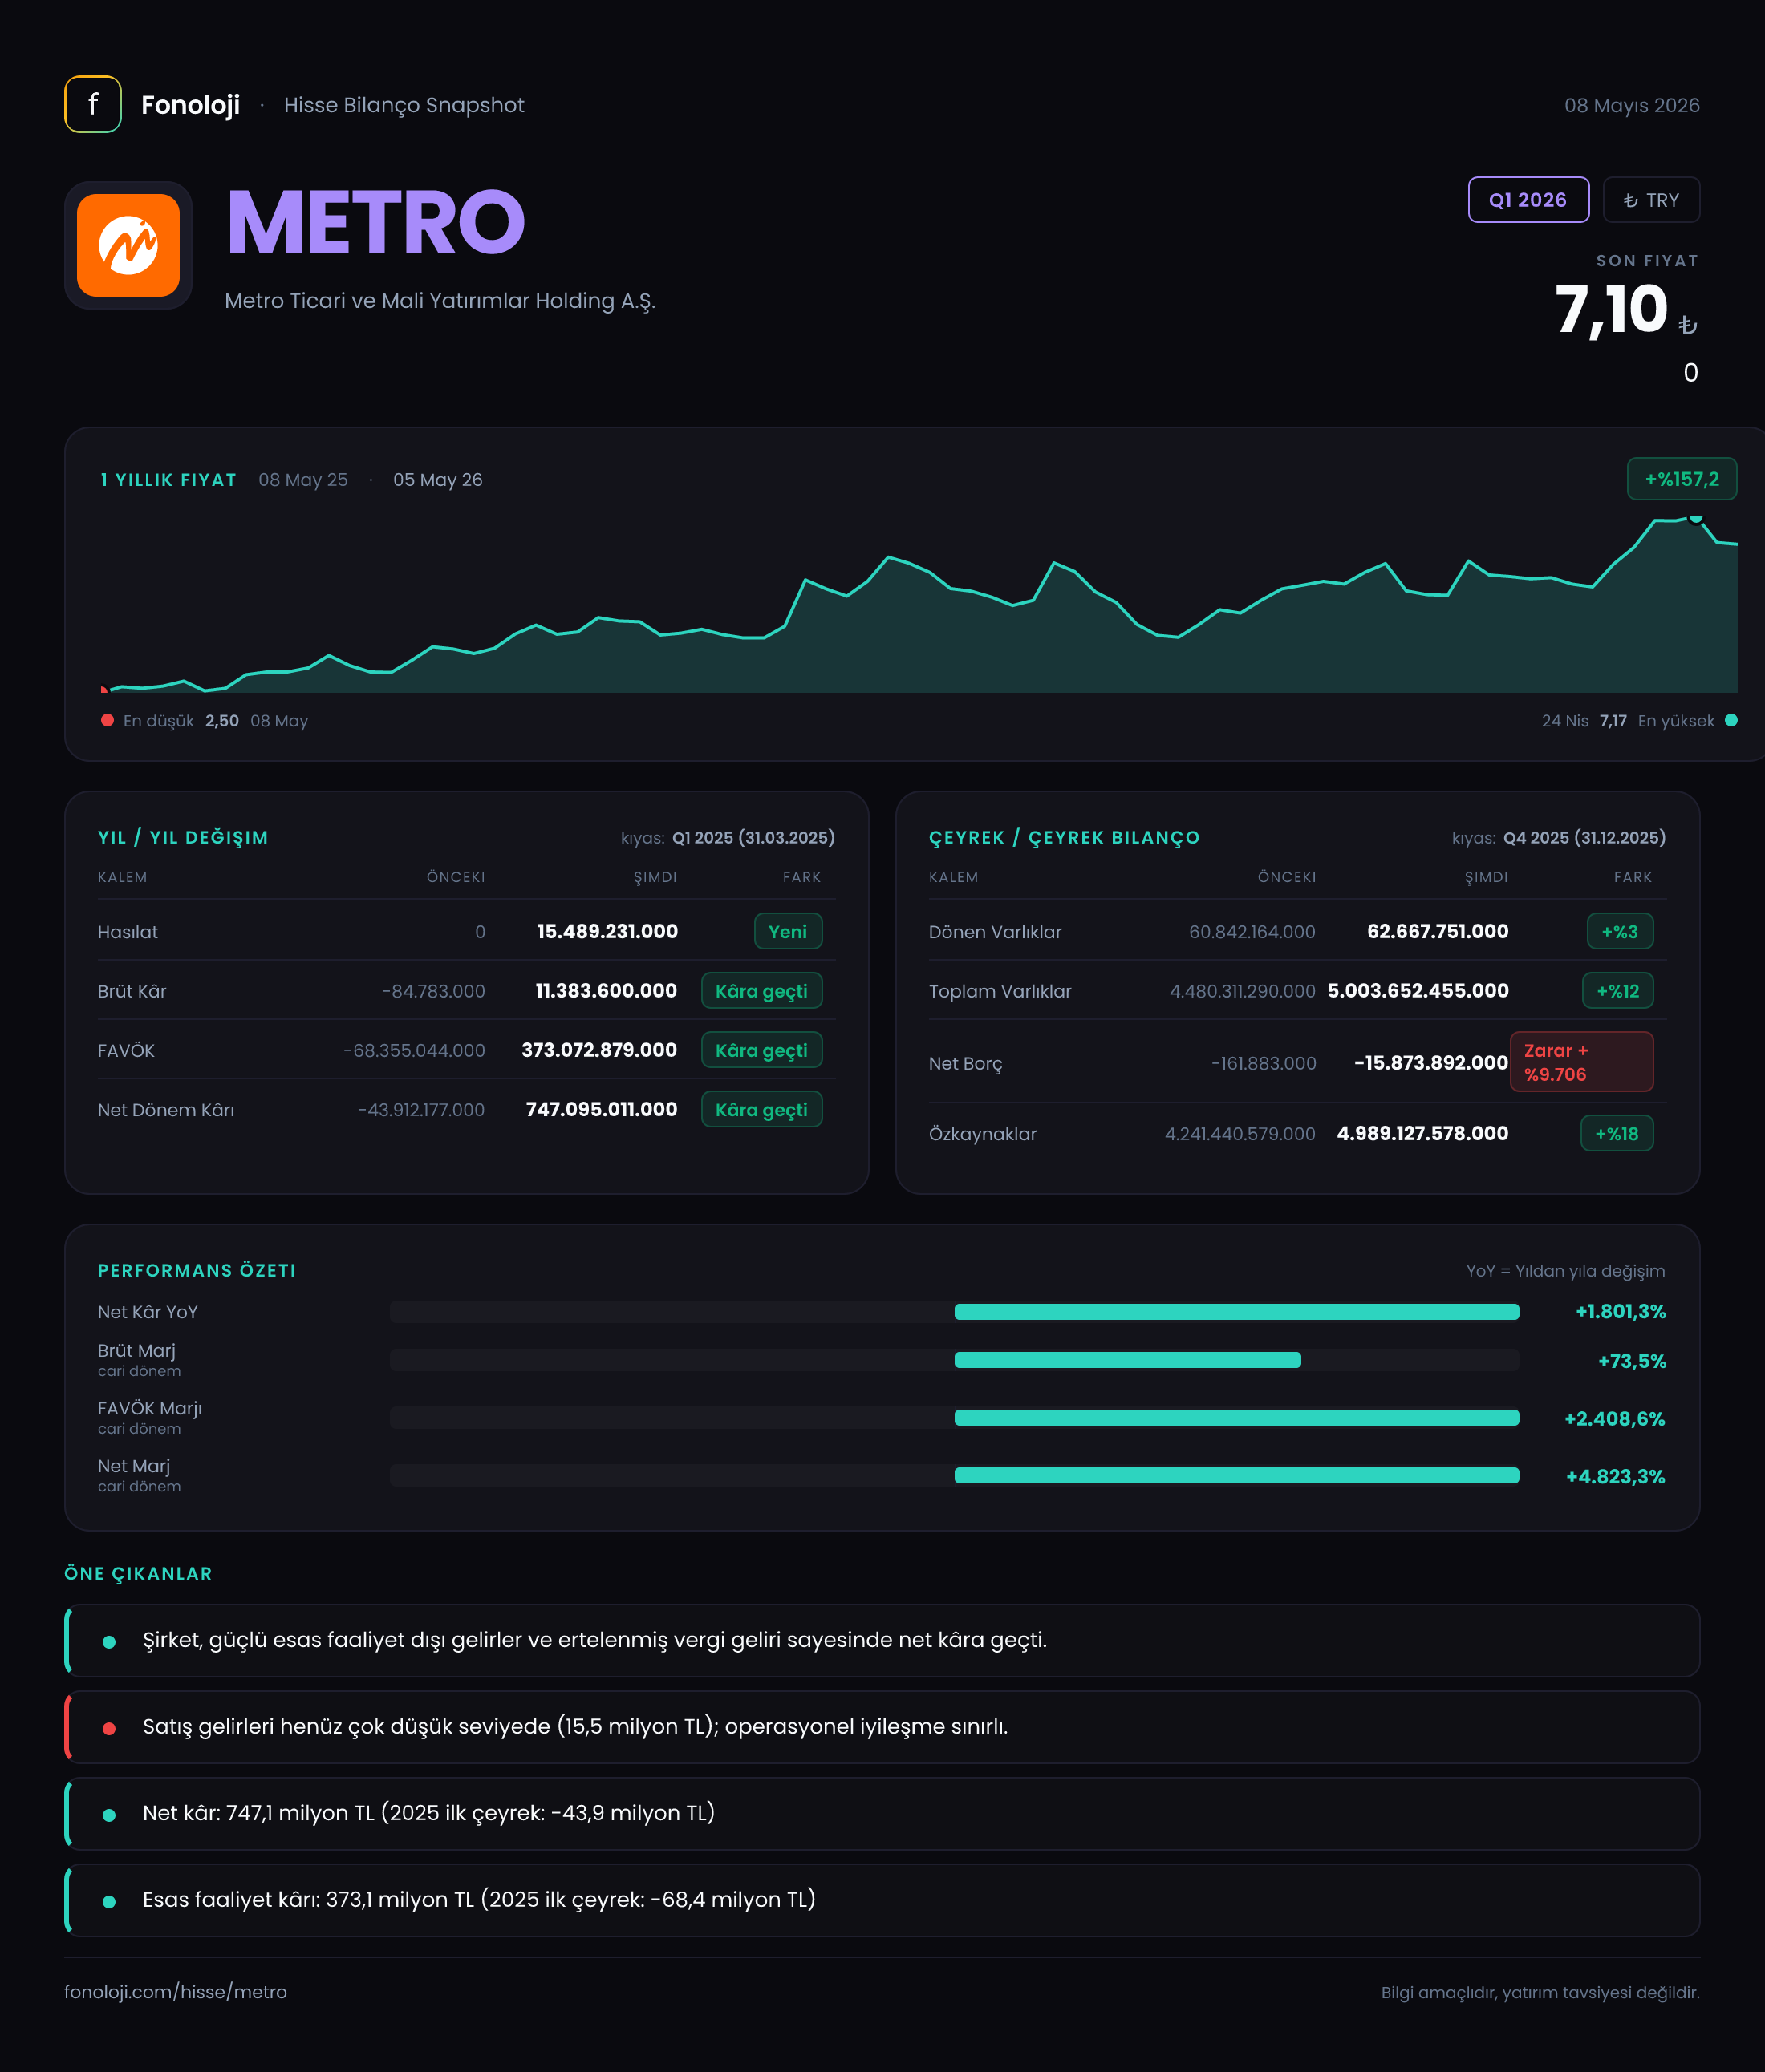The height and width of the screenshot is (2072, 1765).
Task: Click FAVÖK previous value -68.355.044.000
Action: (x=414, y=1050)
